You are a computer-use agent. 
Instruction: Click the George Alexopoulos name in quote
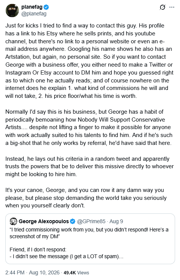[44, 221]
